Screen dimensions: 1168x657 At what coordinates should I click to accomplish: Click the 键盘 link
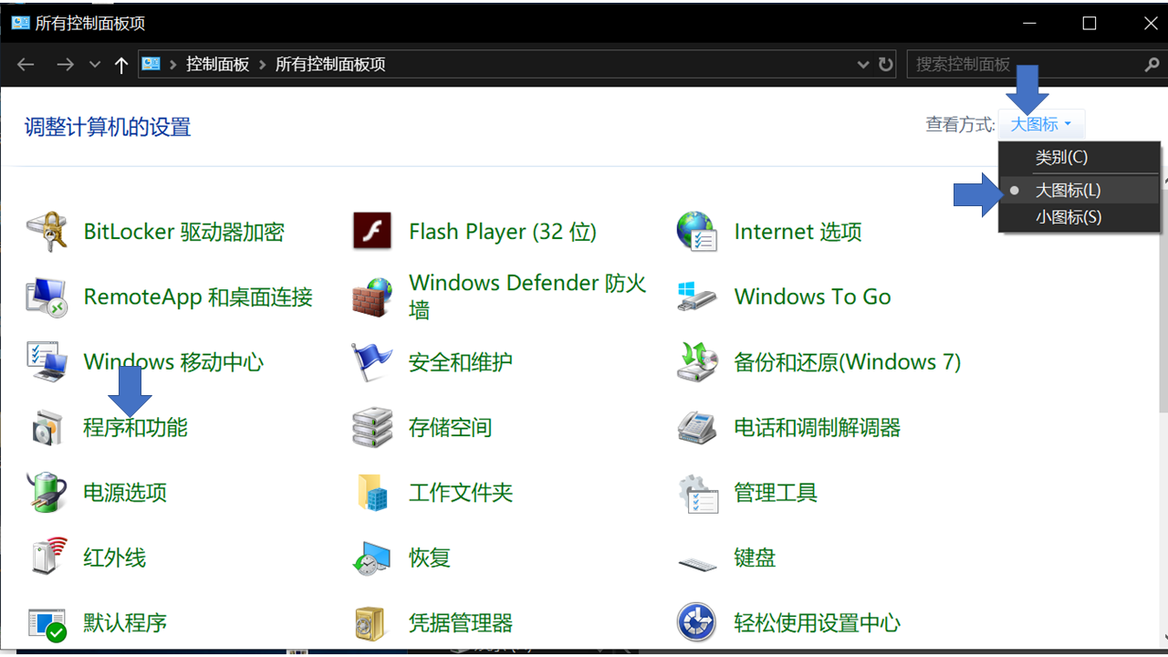point(755,558)
